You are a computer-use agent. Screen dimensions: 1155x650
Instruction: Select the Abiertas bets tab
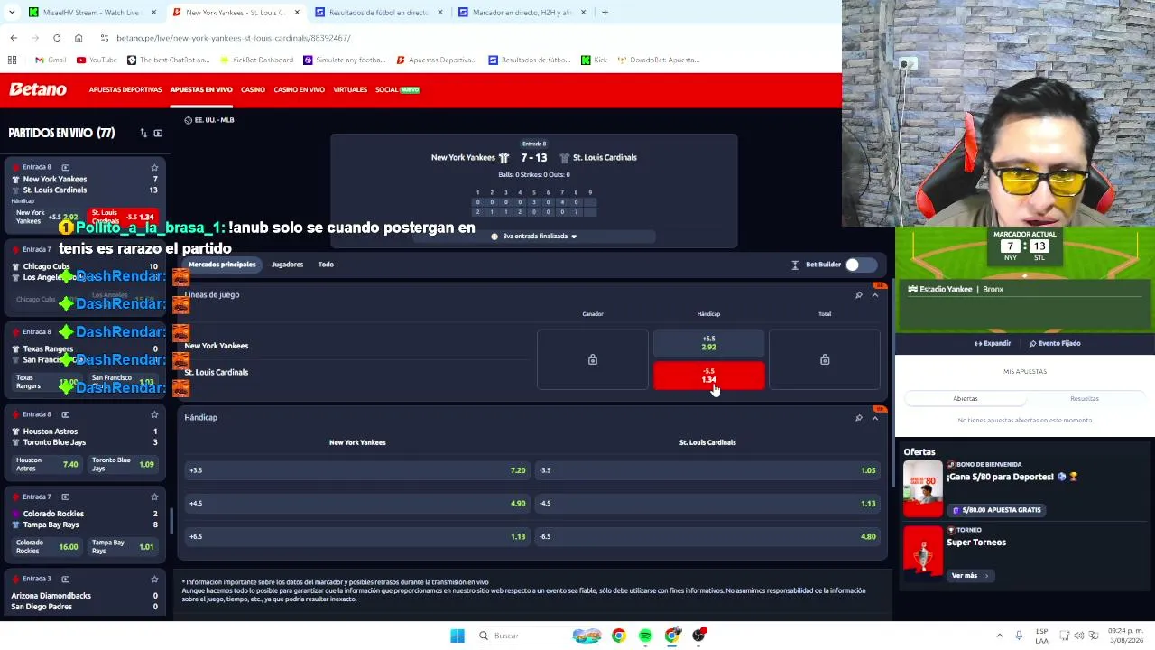[x=966, y=398]
